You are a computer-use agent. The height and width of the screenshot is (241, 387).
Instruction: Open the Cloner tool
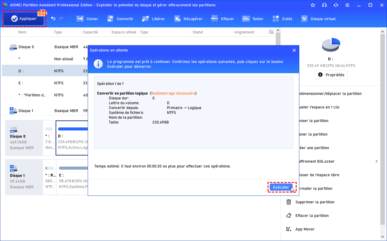tap(87, 19)
